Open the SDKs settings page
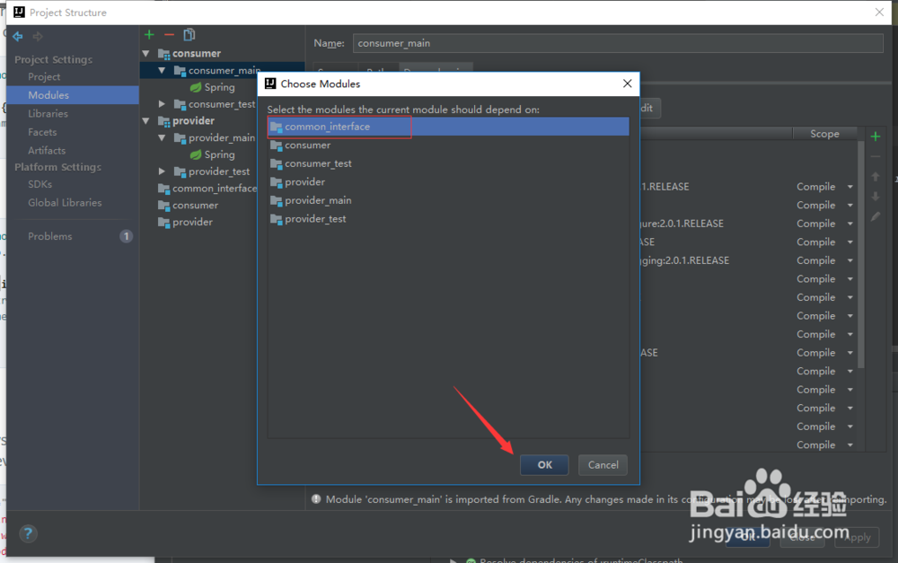The image size is (898, 563). click(x=40, y=184)
